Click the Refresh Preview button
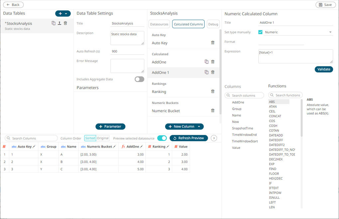The width and height of the screenshot is (339, 219). pyautogui.click(x=189, y=138)
